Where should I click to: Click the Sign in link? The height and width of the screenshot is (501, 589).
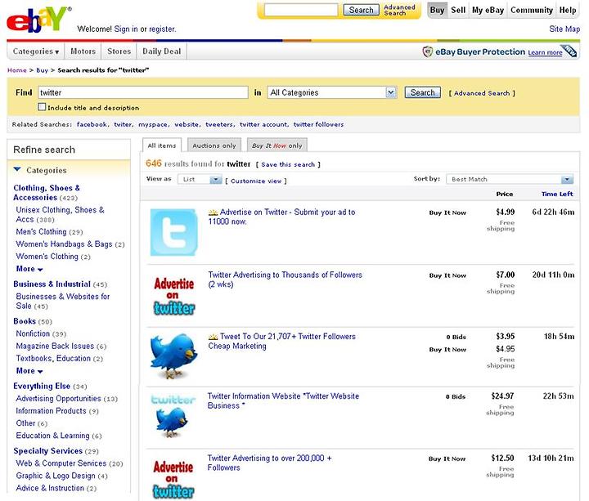pyautogui.click(x=126, y=29)
